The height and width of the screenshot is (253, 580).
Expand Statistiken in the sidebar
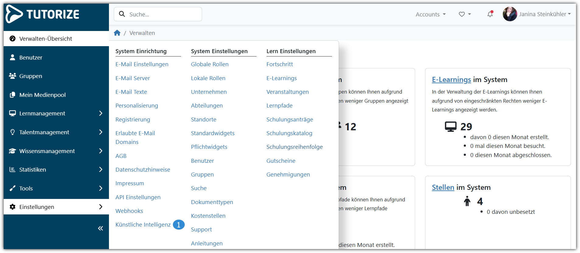[x=101, y=169]
